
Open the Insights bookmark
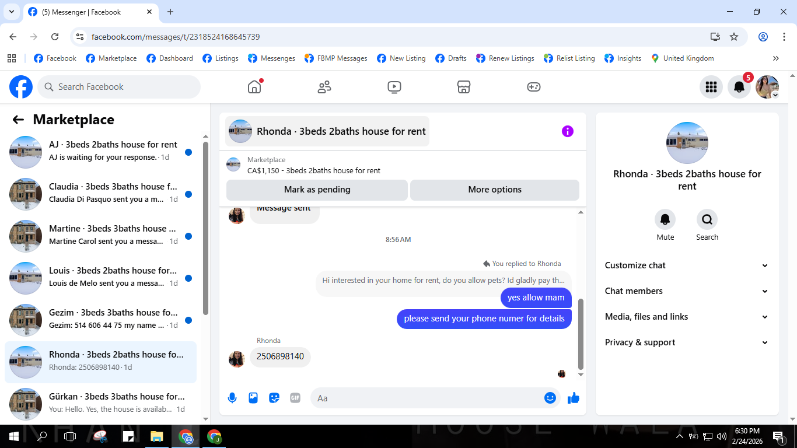(x=623, y=58)
